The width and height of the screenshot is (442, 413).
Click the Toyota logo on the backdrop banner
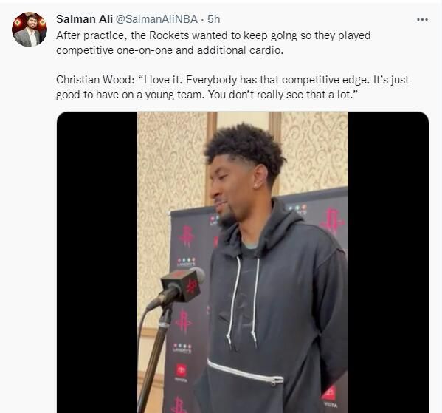[182, 371]
